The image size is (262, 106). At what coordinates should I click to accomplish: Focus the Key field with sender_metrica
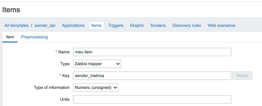tap(152, 76)
